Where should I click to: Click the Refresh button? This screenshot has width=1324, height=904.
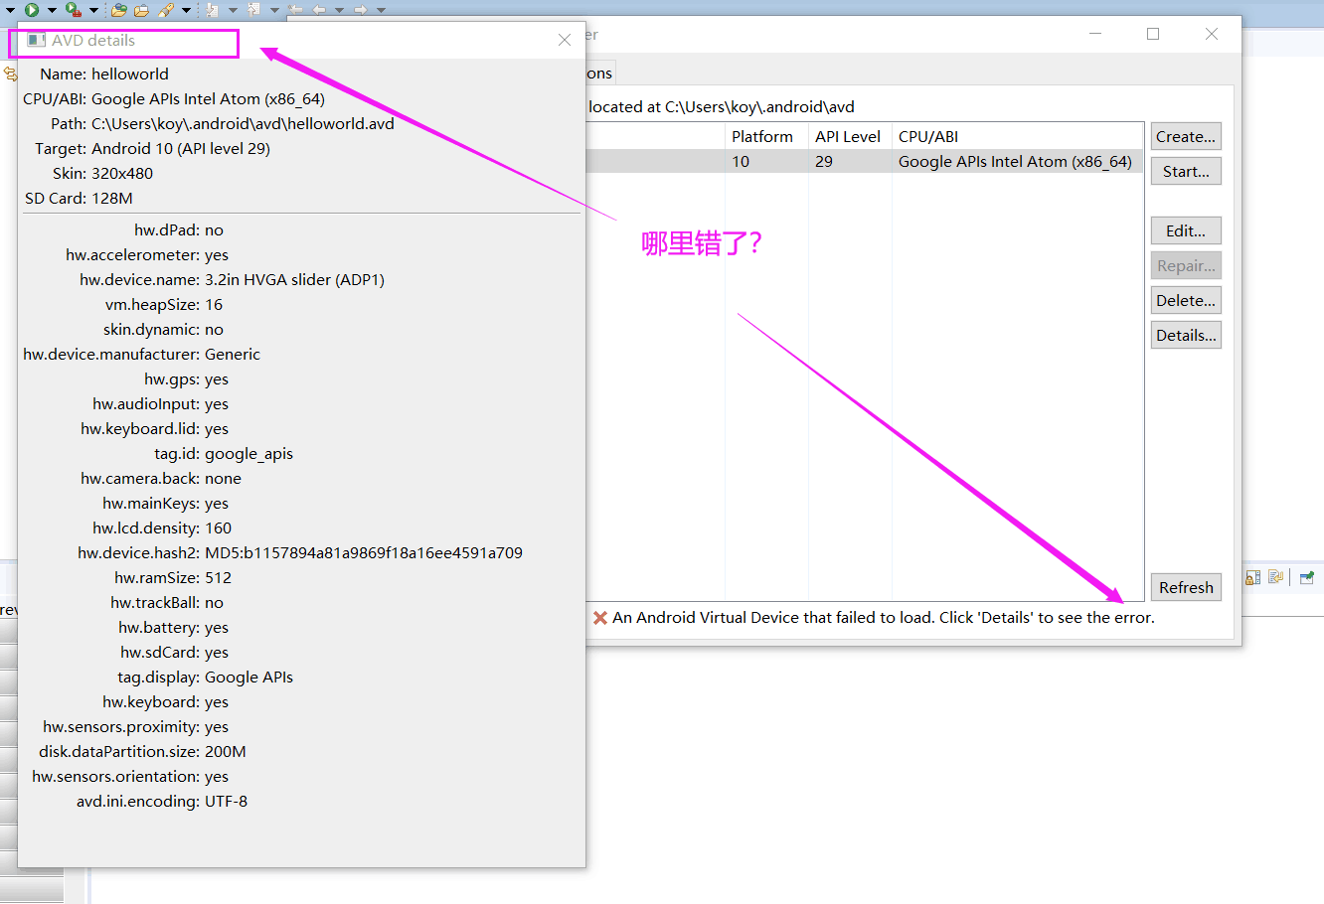coord(1186,587)
